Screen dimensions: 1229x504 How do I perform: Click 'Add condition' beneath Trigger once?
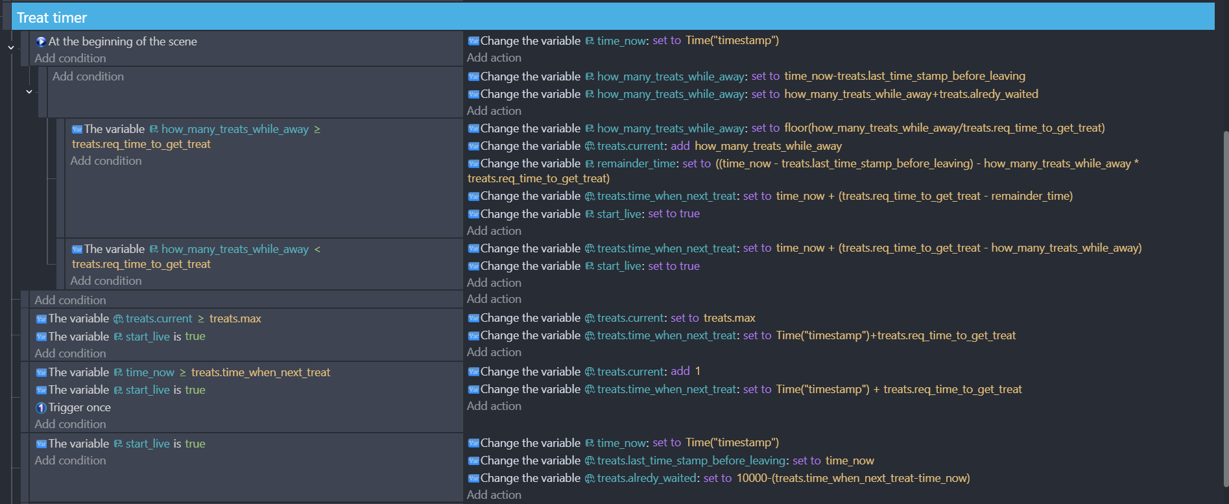[x=70, y=424]
